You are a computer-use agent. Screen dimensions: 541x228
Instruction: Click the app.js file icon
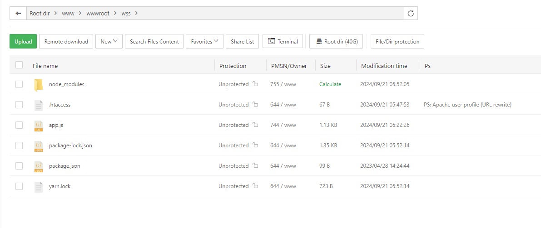point(39,125)
